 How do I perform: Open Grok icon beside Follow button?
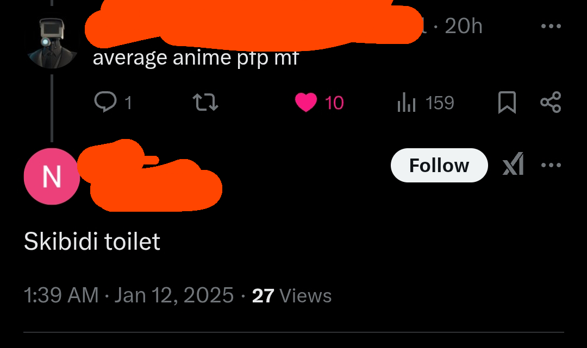pos(513,164)
